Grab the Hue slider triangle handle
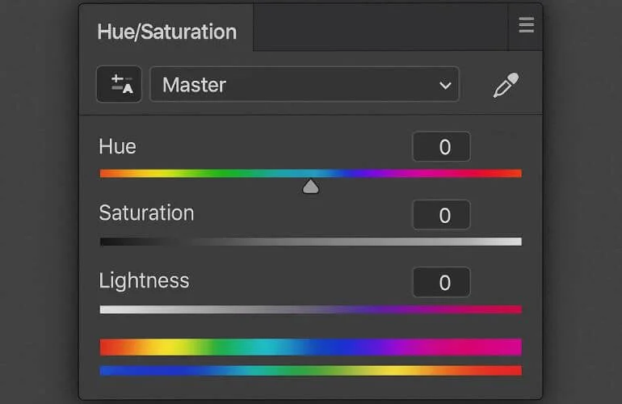The image size is (622, 404). pyautogui.click(x=310, y=187)
